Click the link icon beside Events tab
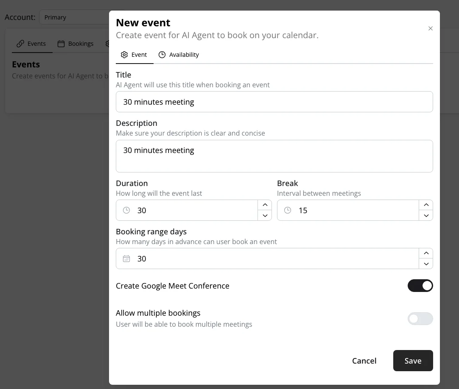Image resolution: width=459 pixels, height=389 pixels. 20,44
